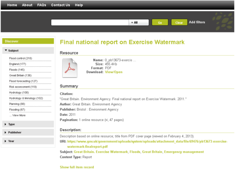Viewport: 236px width, 177px height.
Task: Open Add filters link
Action: [197, 22]
